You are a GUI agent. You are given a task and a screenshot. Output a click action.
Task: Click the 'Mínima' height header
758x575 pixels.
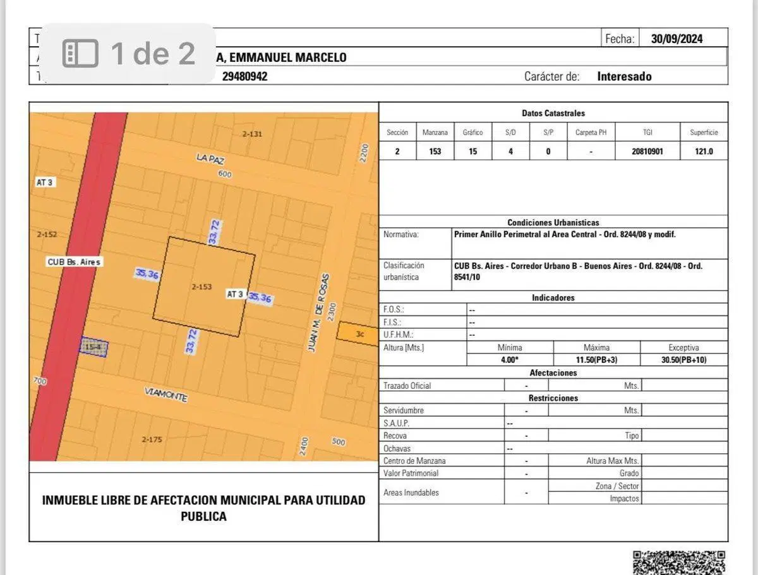pos(510,348)
